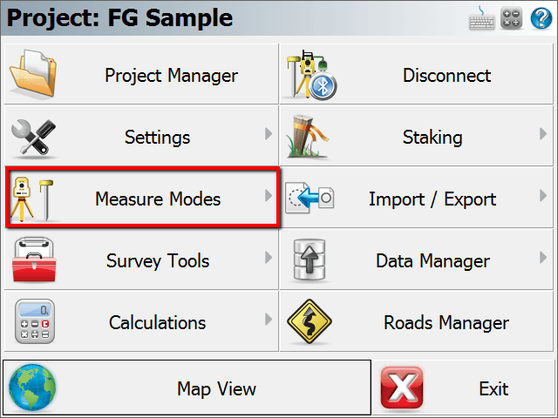Click the red toolbox Survey Tools icon
Image resolution: width=558 pixels, height=418 pixels.
(34, 260)
